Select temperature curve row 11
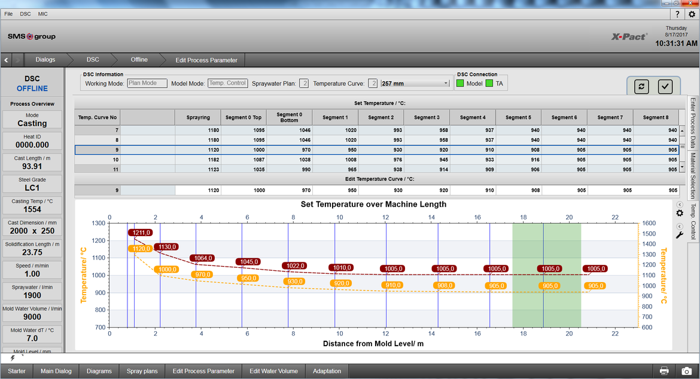 (x=377, y=169)
